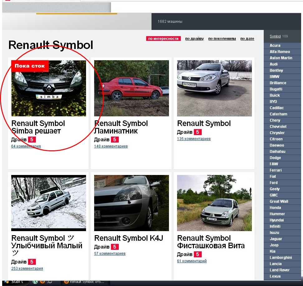Click drive rating 5 badge under Фисташковая Вита
The height and width of the screenshot is (286, 303).
click(x=198, y=254)
